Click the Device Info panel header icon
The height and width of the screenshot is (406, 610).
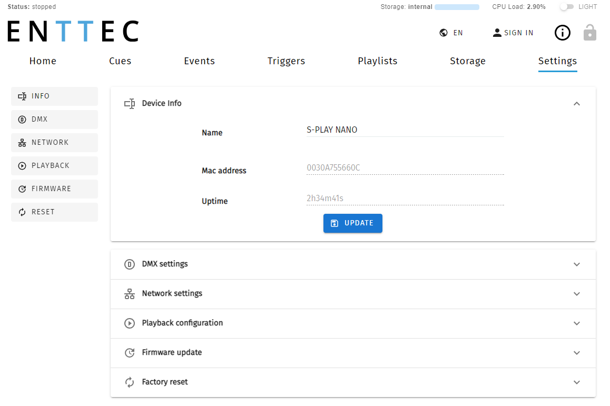(x=130, y=103)
